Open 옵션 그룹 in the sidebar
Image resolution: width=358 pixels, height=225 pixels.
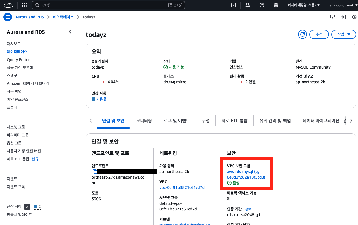pyautogui.click(x=14, y=143)
